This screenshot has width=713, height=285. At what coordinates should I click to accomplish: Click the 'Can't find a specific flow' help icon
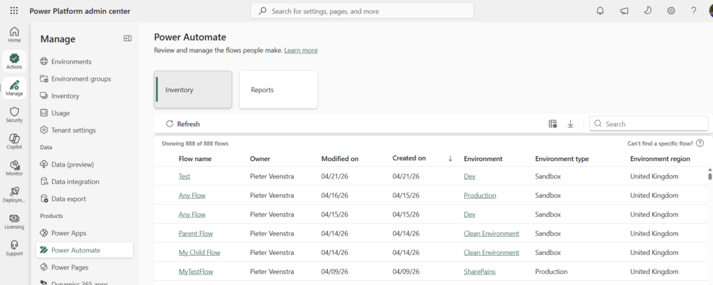tap(700, 144)
